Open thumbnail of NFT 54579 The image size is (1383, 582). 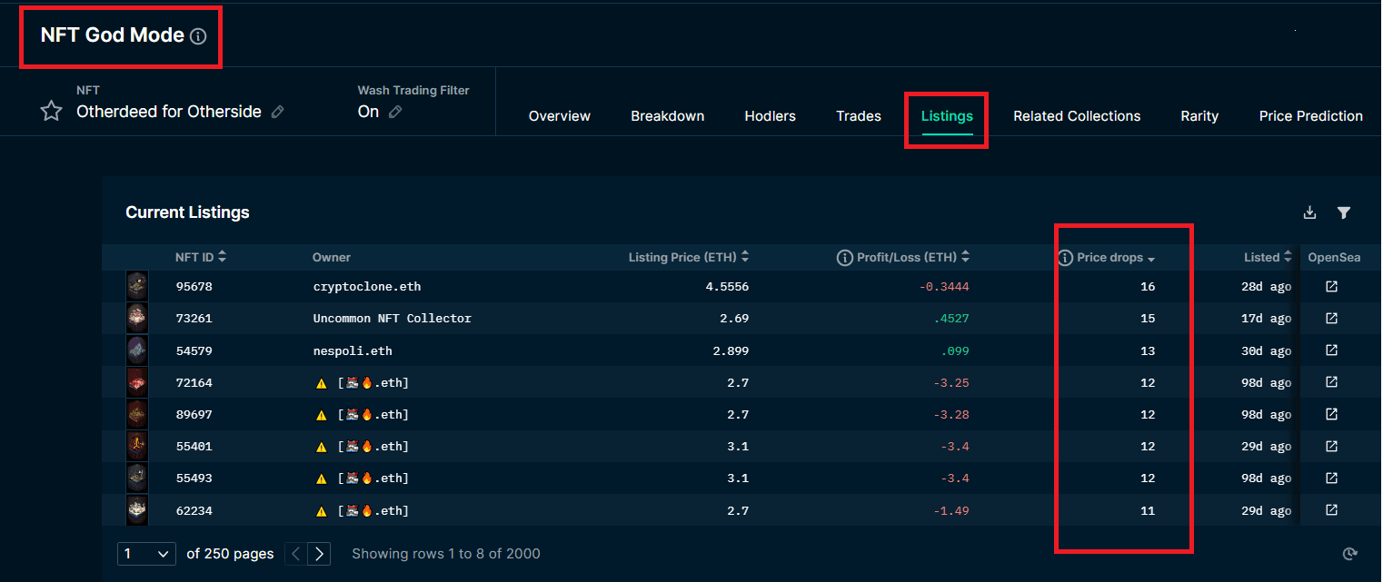click(x=137, y=350)
